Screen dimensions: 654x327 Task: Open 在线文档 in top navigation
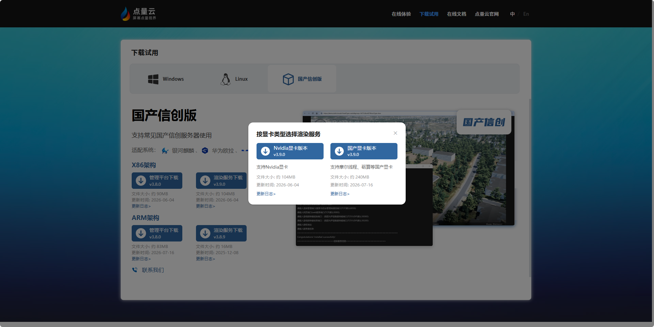click(457, 14)
